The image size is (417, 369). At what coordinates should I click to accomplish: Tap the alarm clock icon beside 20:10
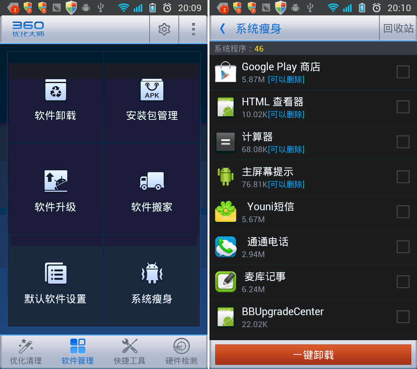pos(376,8)
